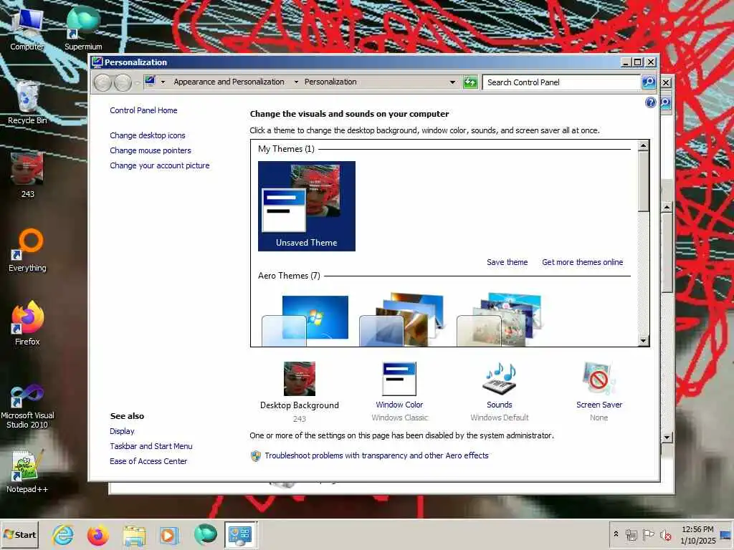Image resolution: width=734 pixels, height=550 pixels.
Task: Open the Display link under See also
Action: click(122, 431)
